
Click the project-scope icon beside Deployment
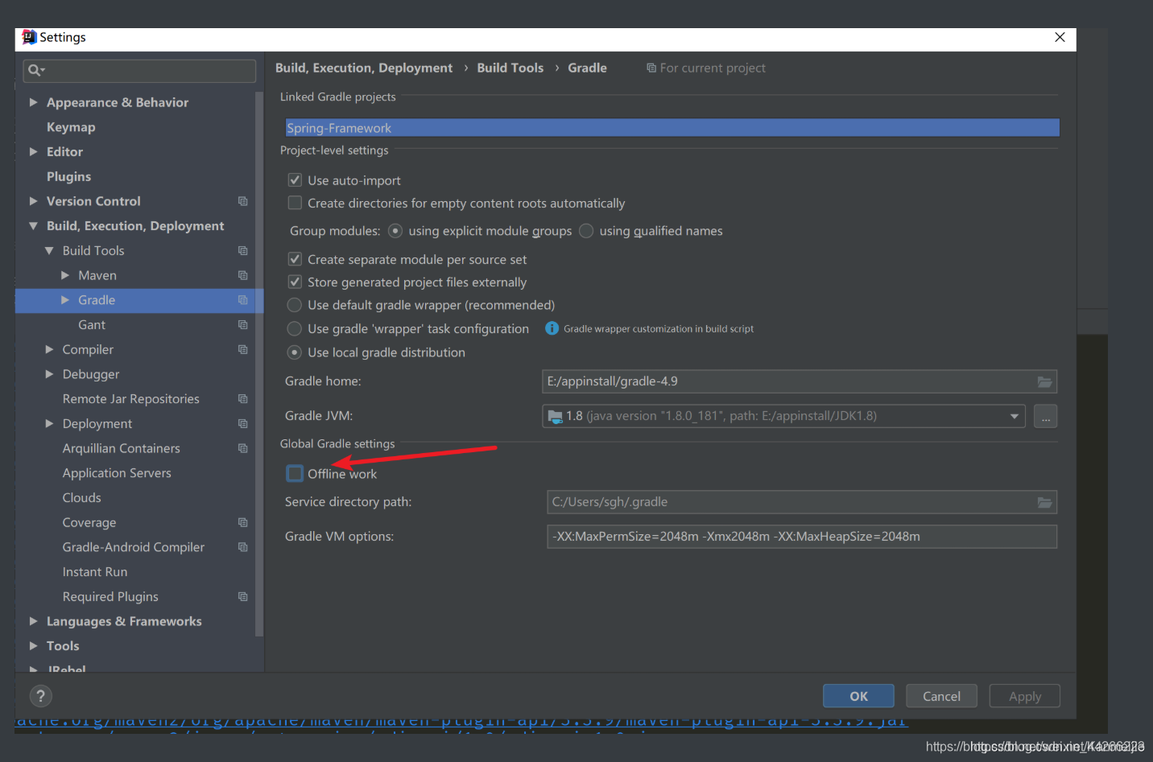242,424
